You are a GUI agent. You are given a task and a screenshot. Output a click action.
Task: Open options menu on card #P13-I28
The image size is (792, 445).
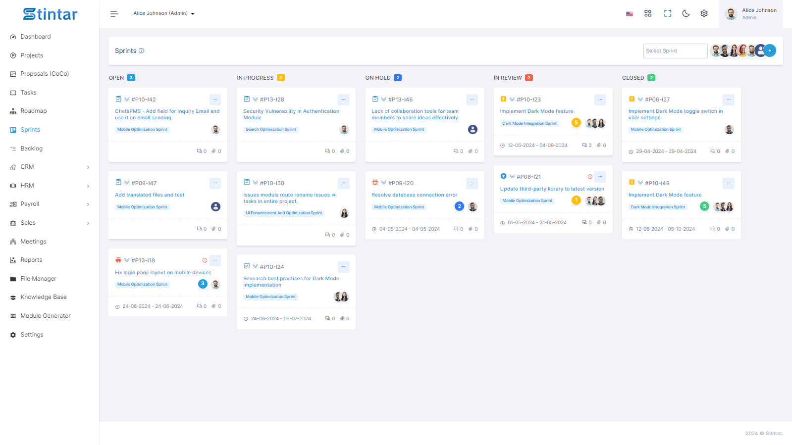pyautogui.click(x=344, y=99)
